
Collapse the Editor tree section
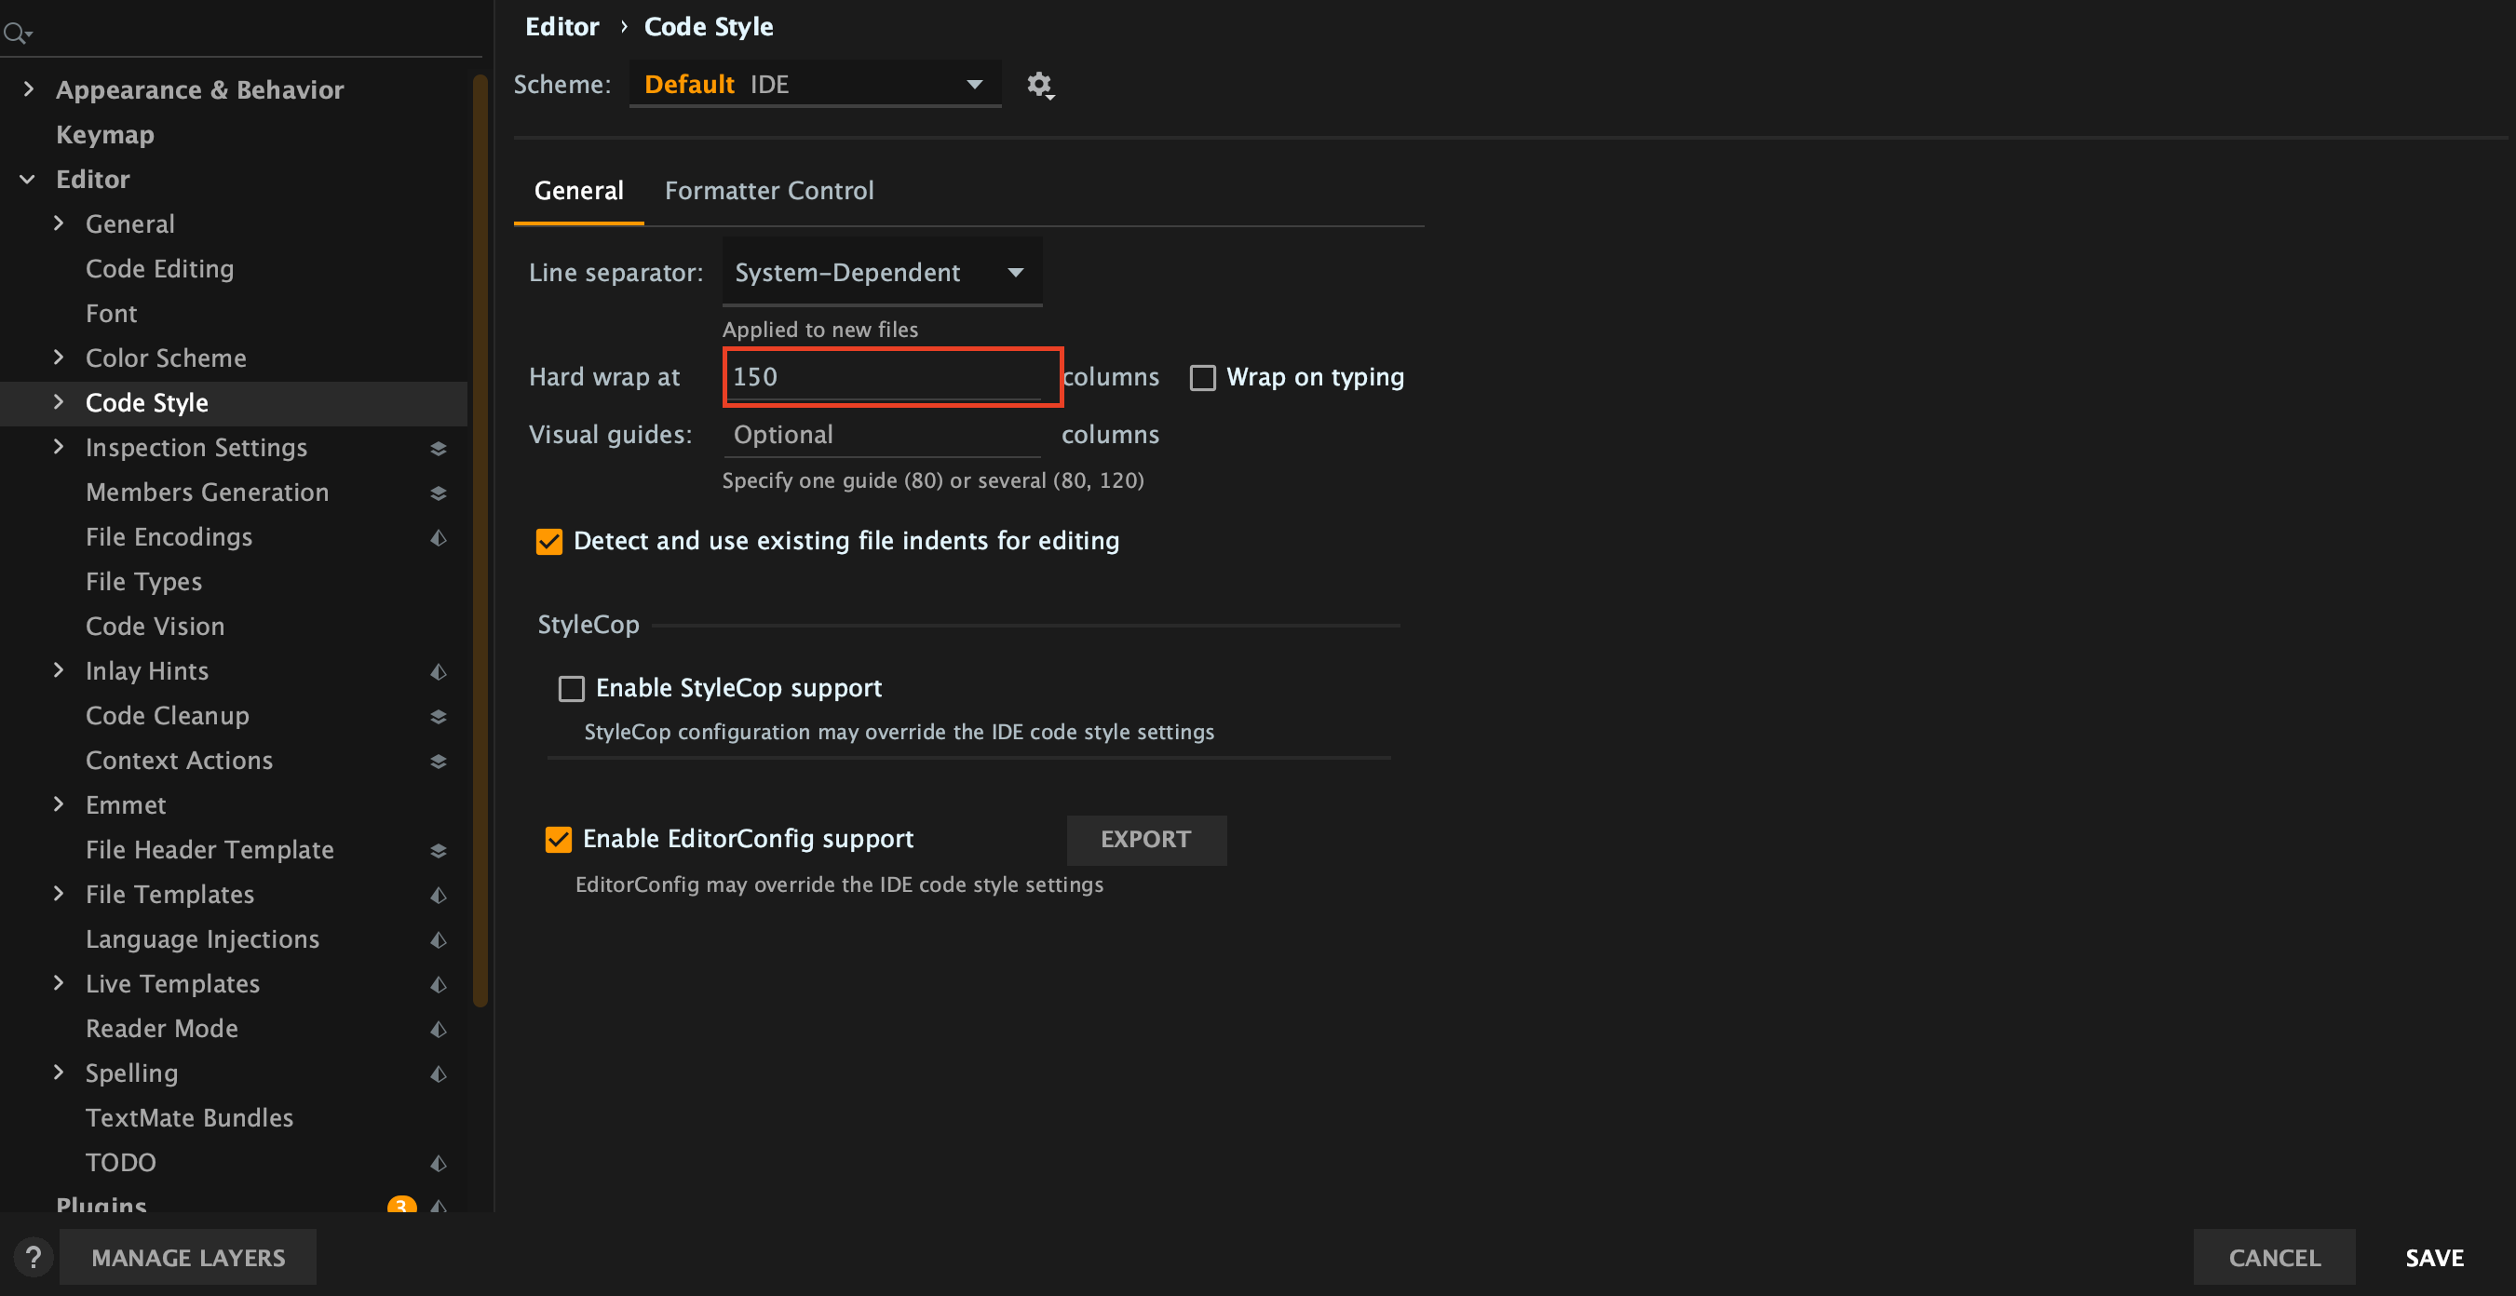pyautogui.click(x=27, y=179)
